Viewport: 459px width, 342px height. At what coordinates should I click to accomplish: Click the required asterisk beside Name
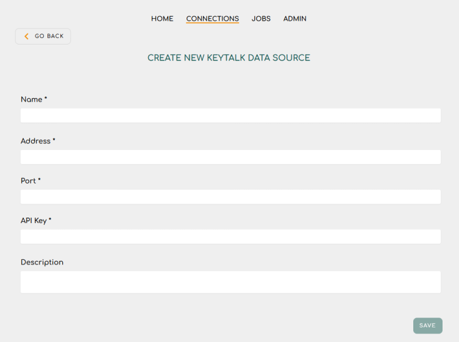coord(46,99)
